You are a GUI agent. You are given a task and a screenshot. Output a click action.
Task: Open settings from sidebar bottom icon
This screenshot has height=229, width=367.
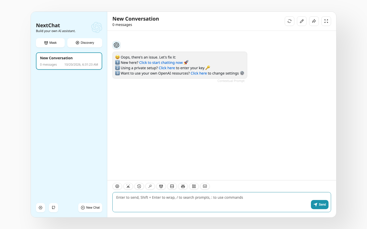41,208
